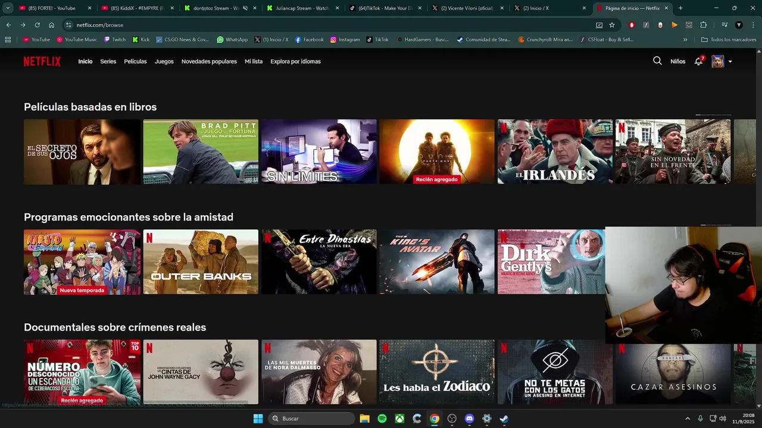The image size is (762, 428).
Task: Go to the Películas section
Action: click(135, 61)
